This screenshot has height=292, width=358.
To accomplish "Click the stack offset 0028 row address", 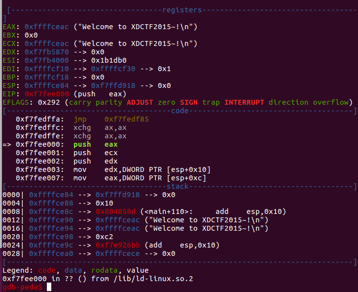I will pyautogui.click(x=51, y=253).
